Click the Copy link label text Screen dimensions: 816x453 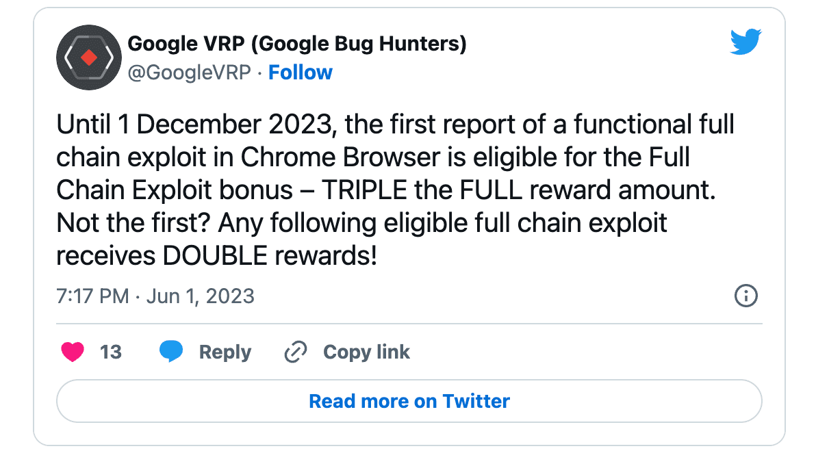point(366,351)
